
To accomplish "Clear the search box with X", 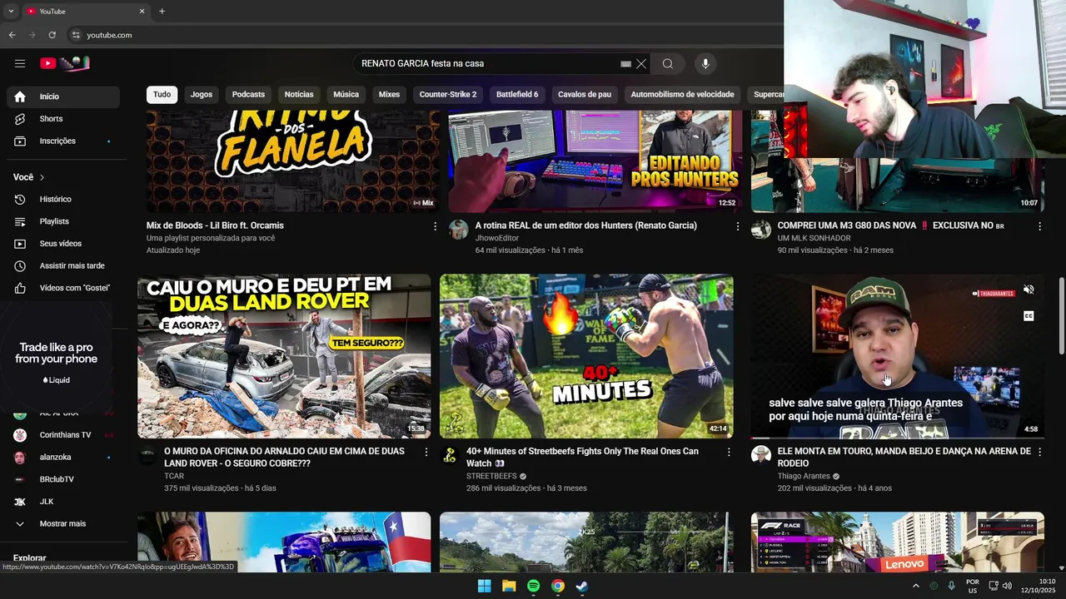I will (641, 63).
